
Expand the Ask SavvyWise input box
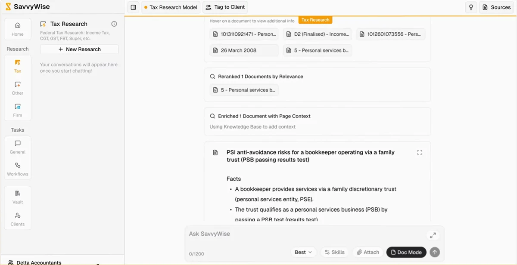pyautogui.click(x=433, y=235)
